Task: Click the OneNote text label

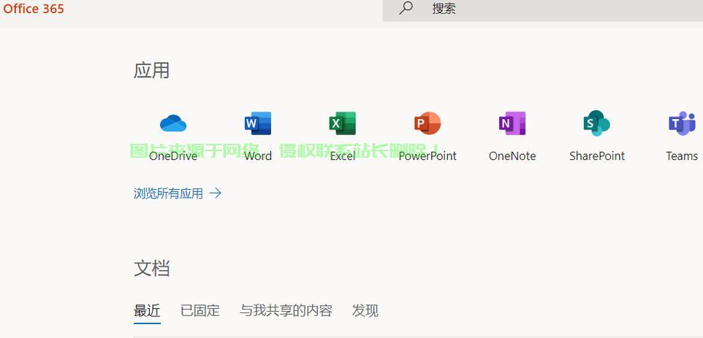Action: coord(512,155)
